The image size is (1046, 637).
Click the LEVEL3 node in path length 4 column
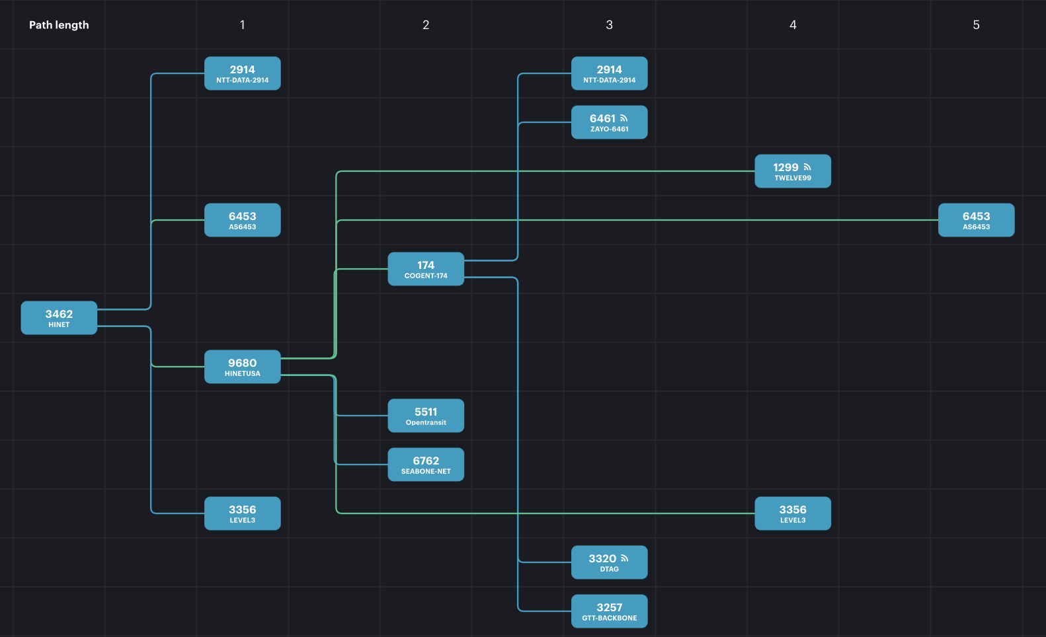coord(793,513)
